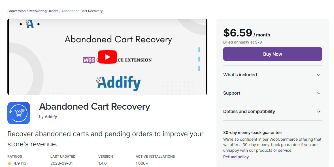Click the yellow ratings star icon
Screen dimensions: 334x167
[9, 163]
